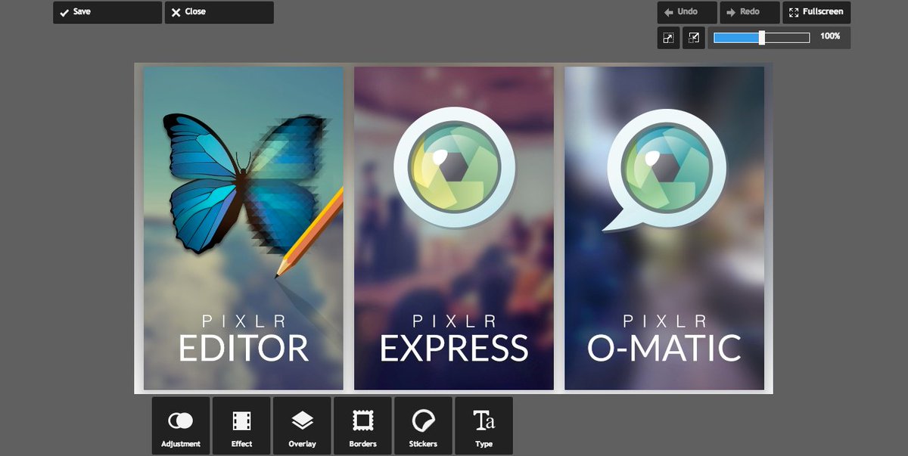Click the Save button
The width and height of the screenshot is (908, 456).
coord(107,12)
